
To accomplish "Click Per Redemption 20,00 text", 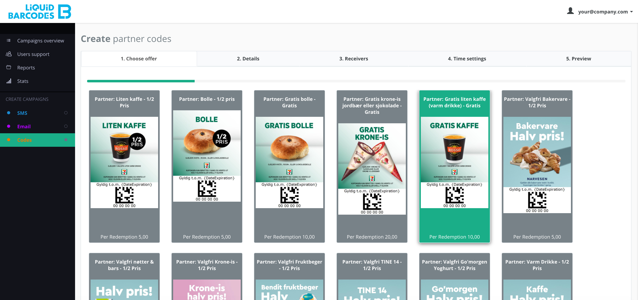I will click(372, 237).
